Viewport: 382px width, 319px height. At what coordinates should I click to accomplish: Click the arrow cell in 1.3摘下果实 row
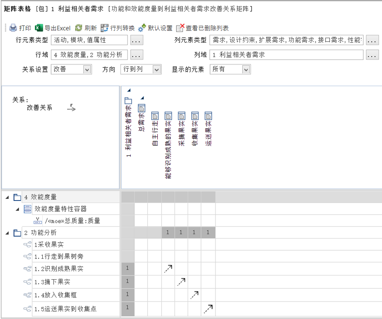click(181, 282)
